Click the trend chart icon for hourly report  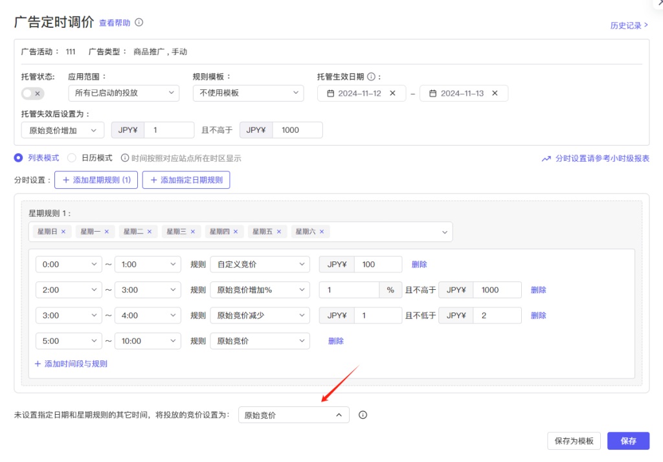click(546, 159)
